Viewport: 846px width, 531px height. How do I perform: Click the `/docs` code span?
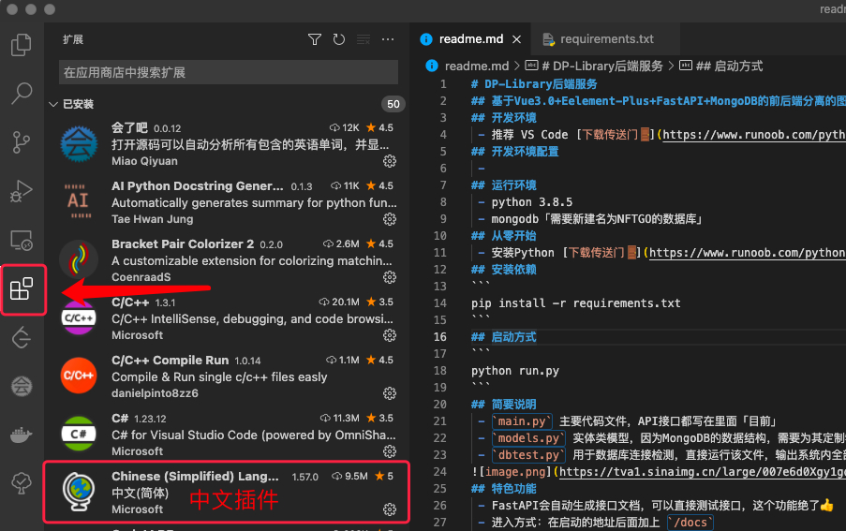(690, 523)
